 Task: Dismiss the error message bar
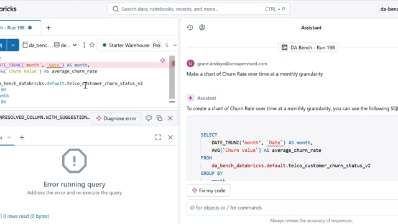[x=170, y=118]
